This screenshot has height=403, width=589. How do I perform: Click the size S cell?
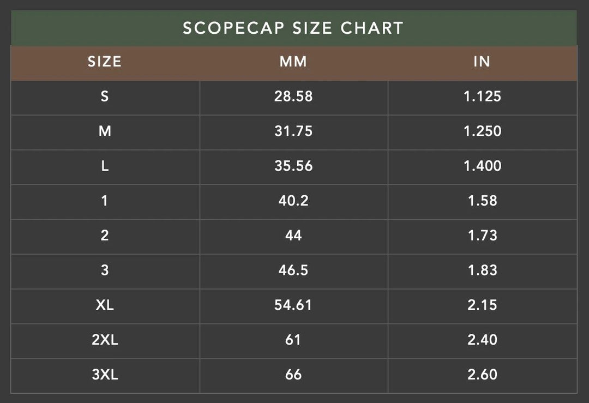pyautogui.click(x=105, y=97)
